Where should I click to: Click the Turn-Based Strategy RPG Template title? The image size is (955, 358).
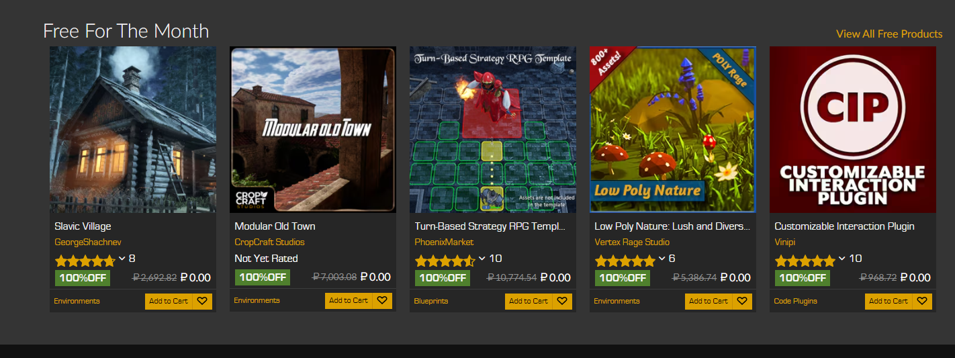pos(490,226)
